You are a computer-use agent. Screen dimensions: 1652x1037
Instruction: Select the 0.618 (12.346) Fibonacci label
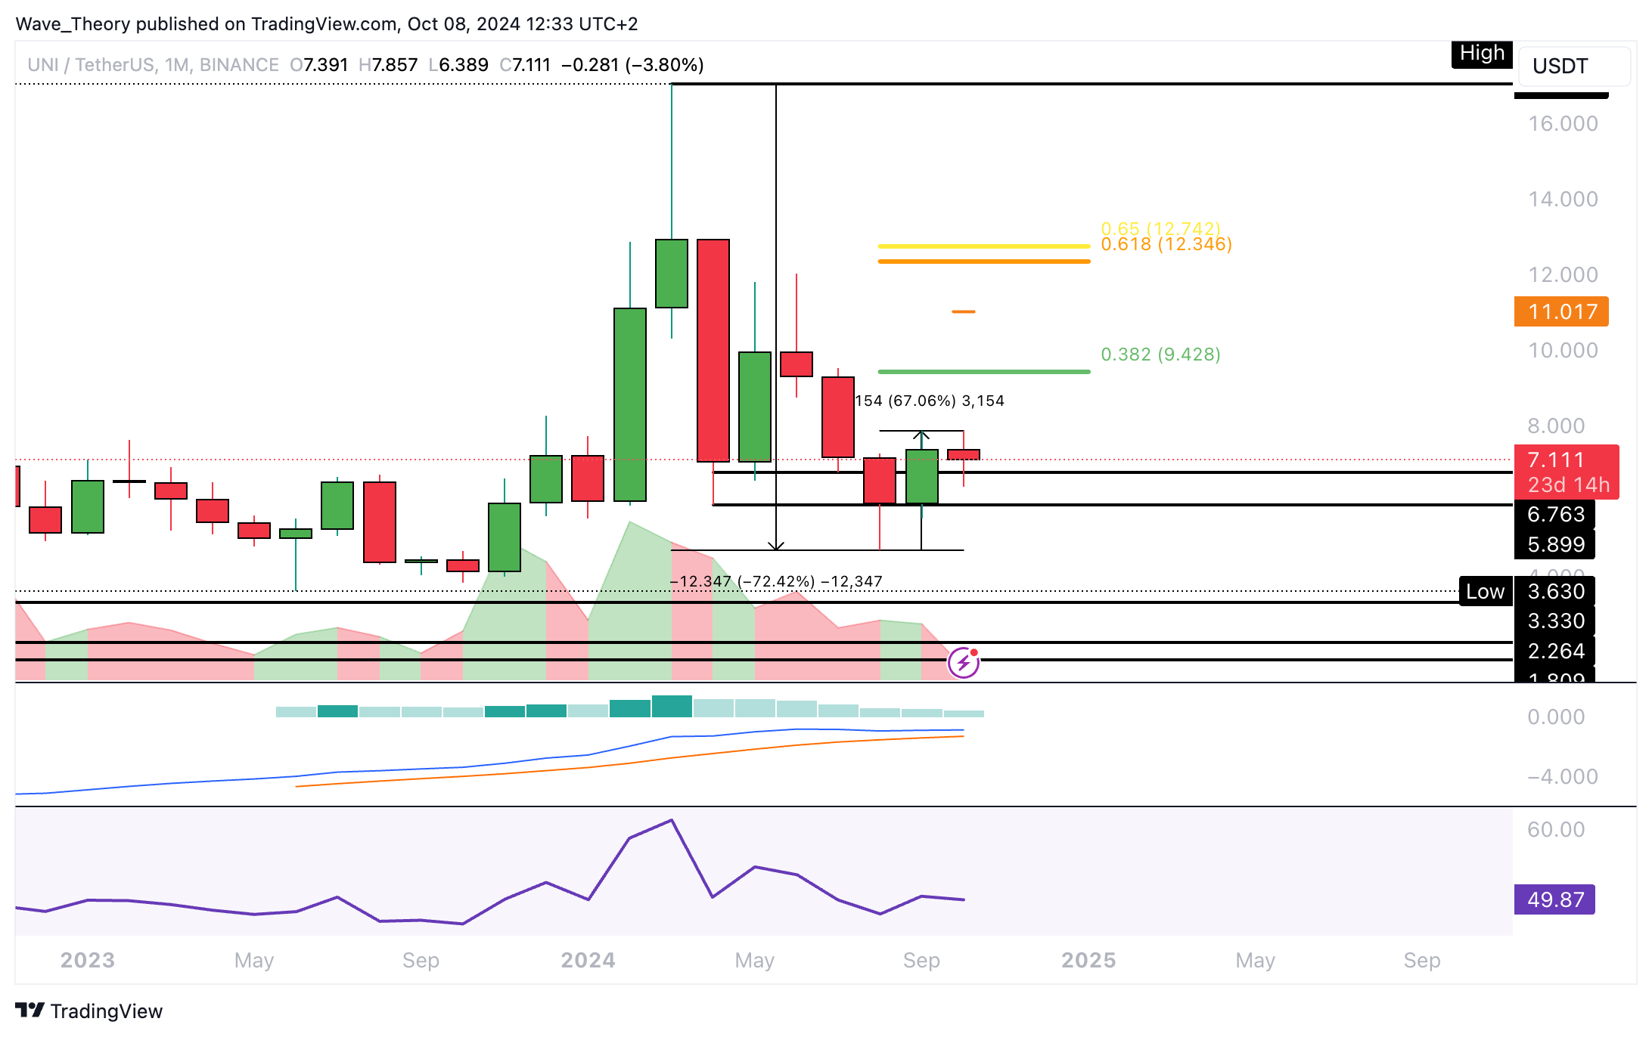click(x=1166, y=245)
